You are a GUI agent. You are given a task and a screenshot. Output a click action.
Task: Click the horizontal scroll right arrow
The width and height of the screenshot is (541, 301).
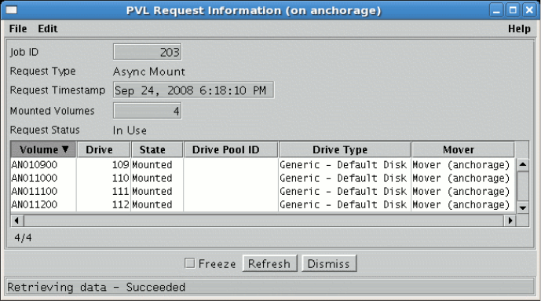(510, 220)
